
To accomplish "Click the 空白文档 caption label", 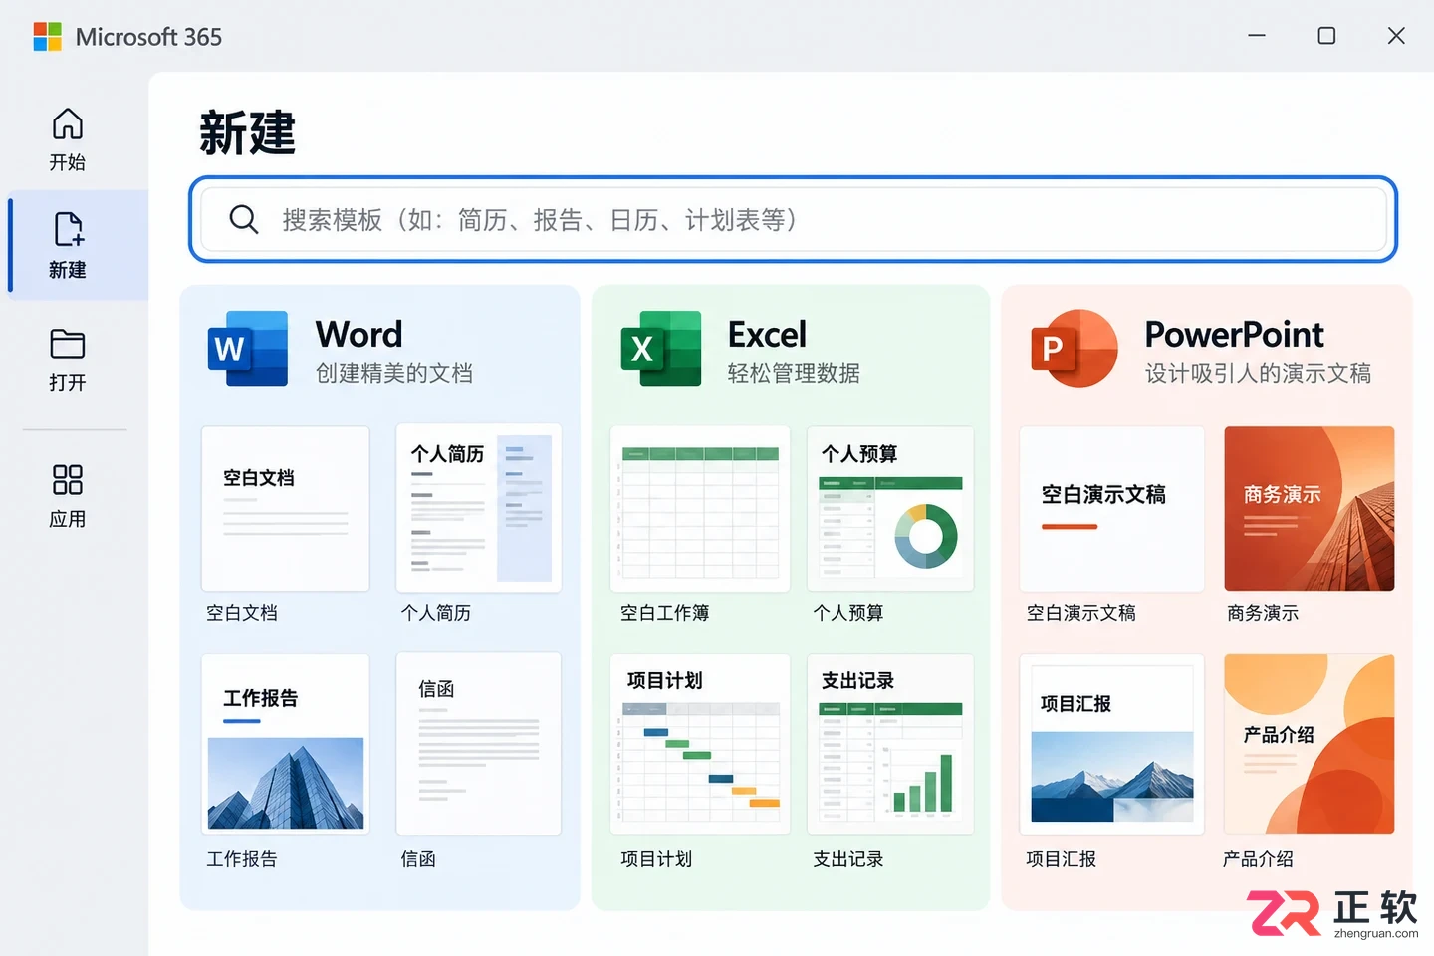I will pos(242,613).
